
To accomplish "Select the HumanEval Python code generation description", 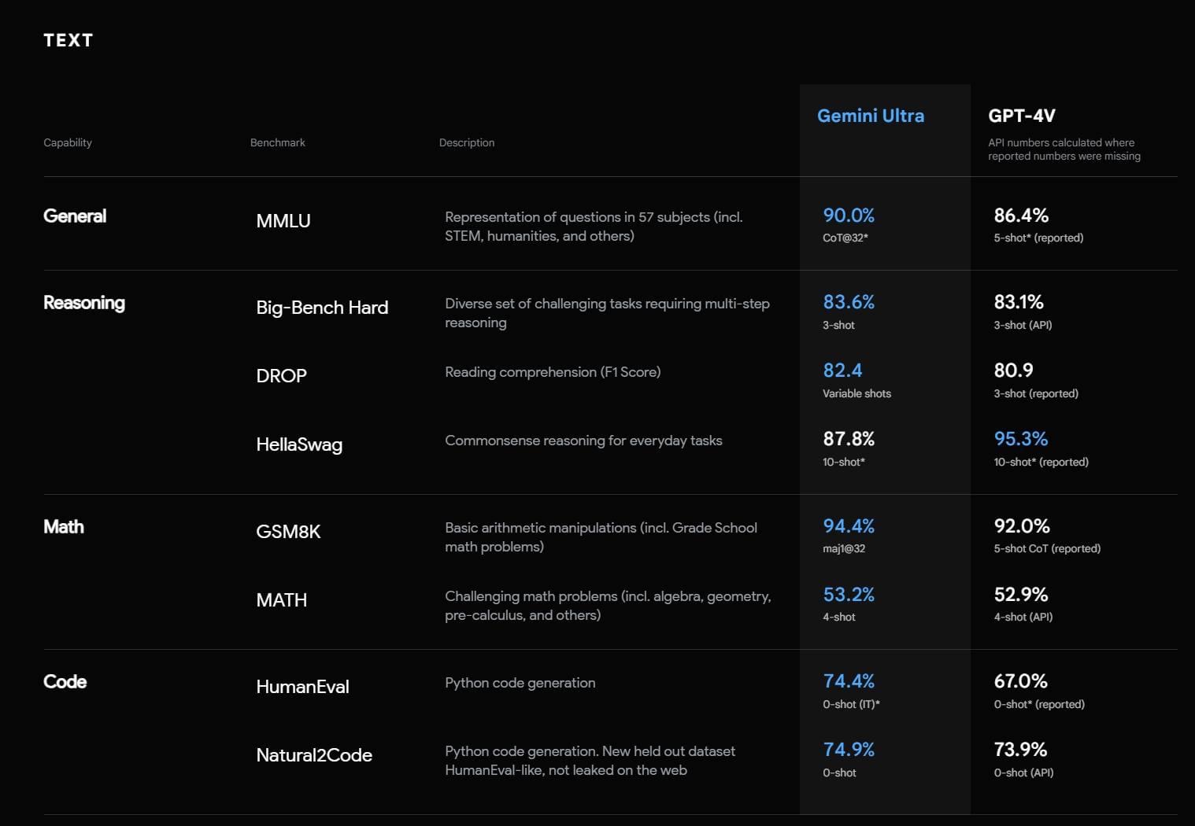I will click(520, 683).
